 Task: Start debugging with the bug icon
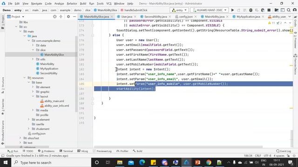pos(251,10)
